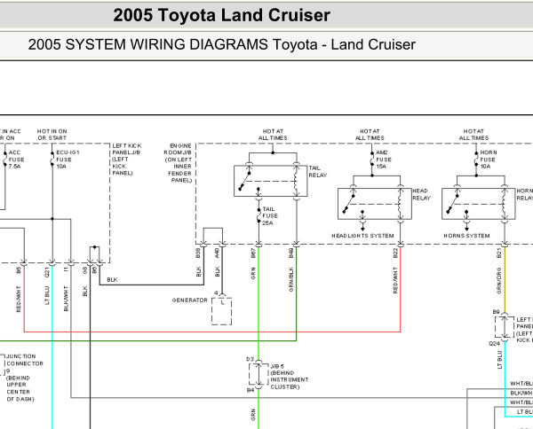Click the '2005 SYSTEM WIRING DIAGRAMS Toyota - Land Cruiser' heading
533x429 pixels.
click(221, 45)
